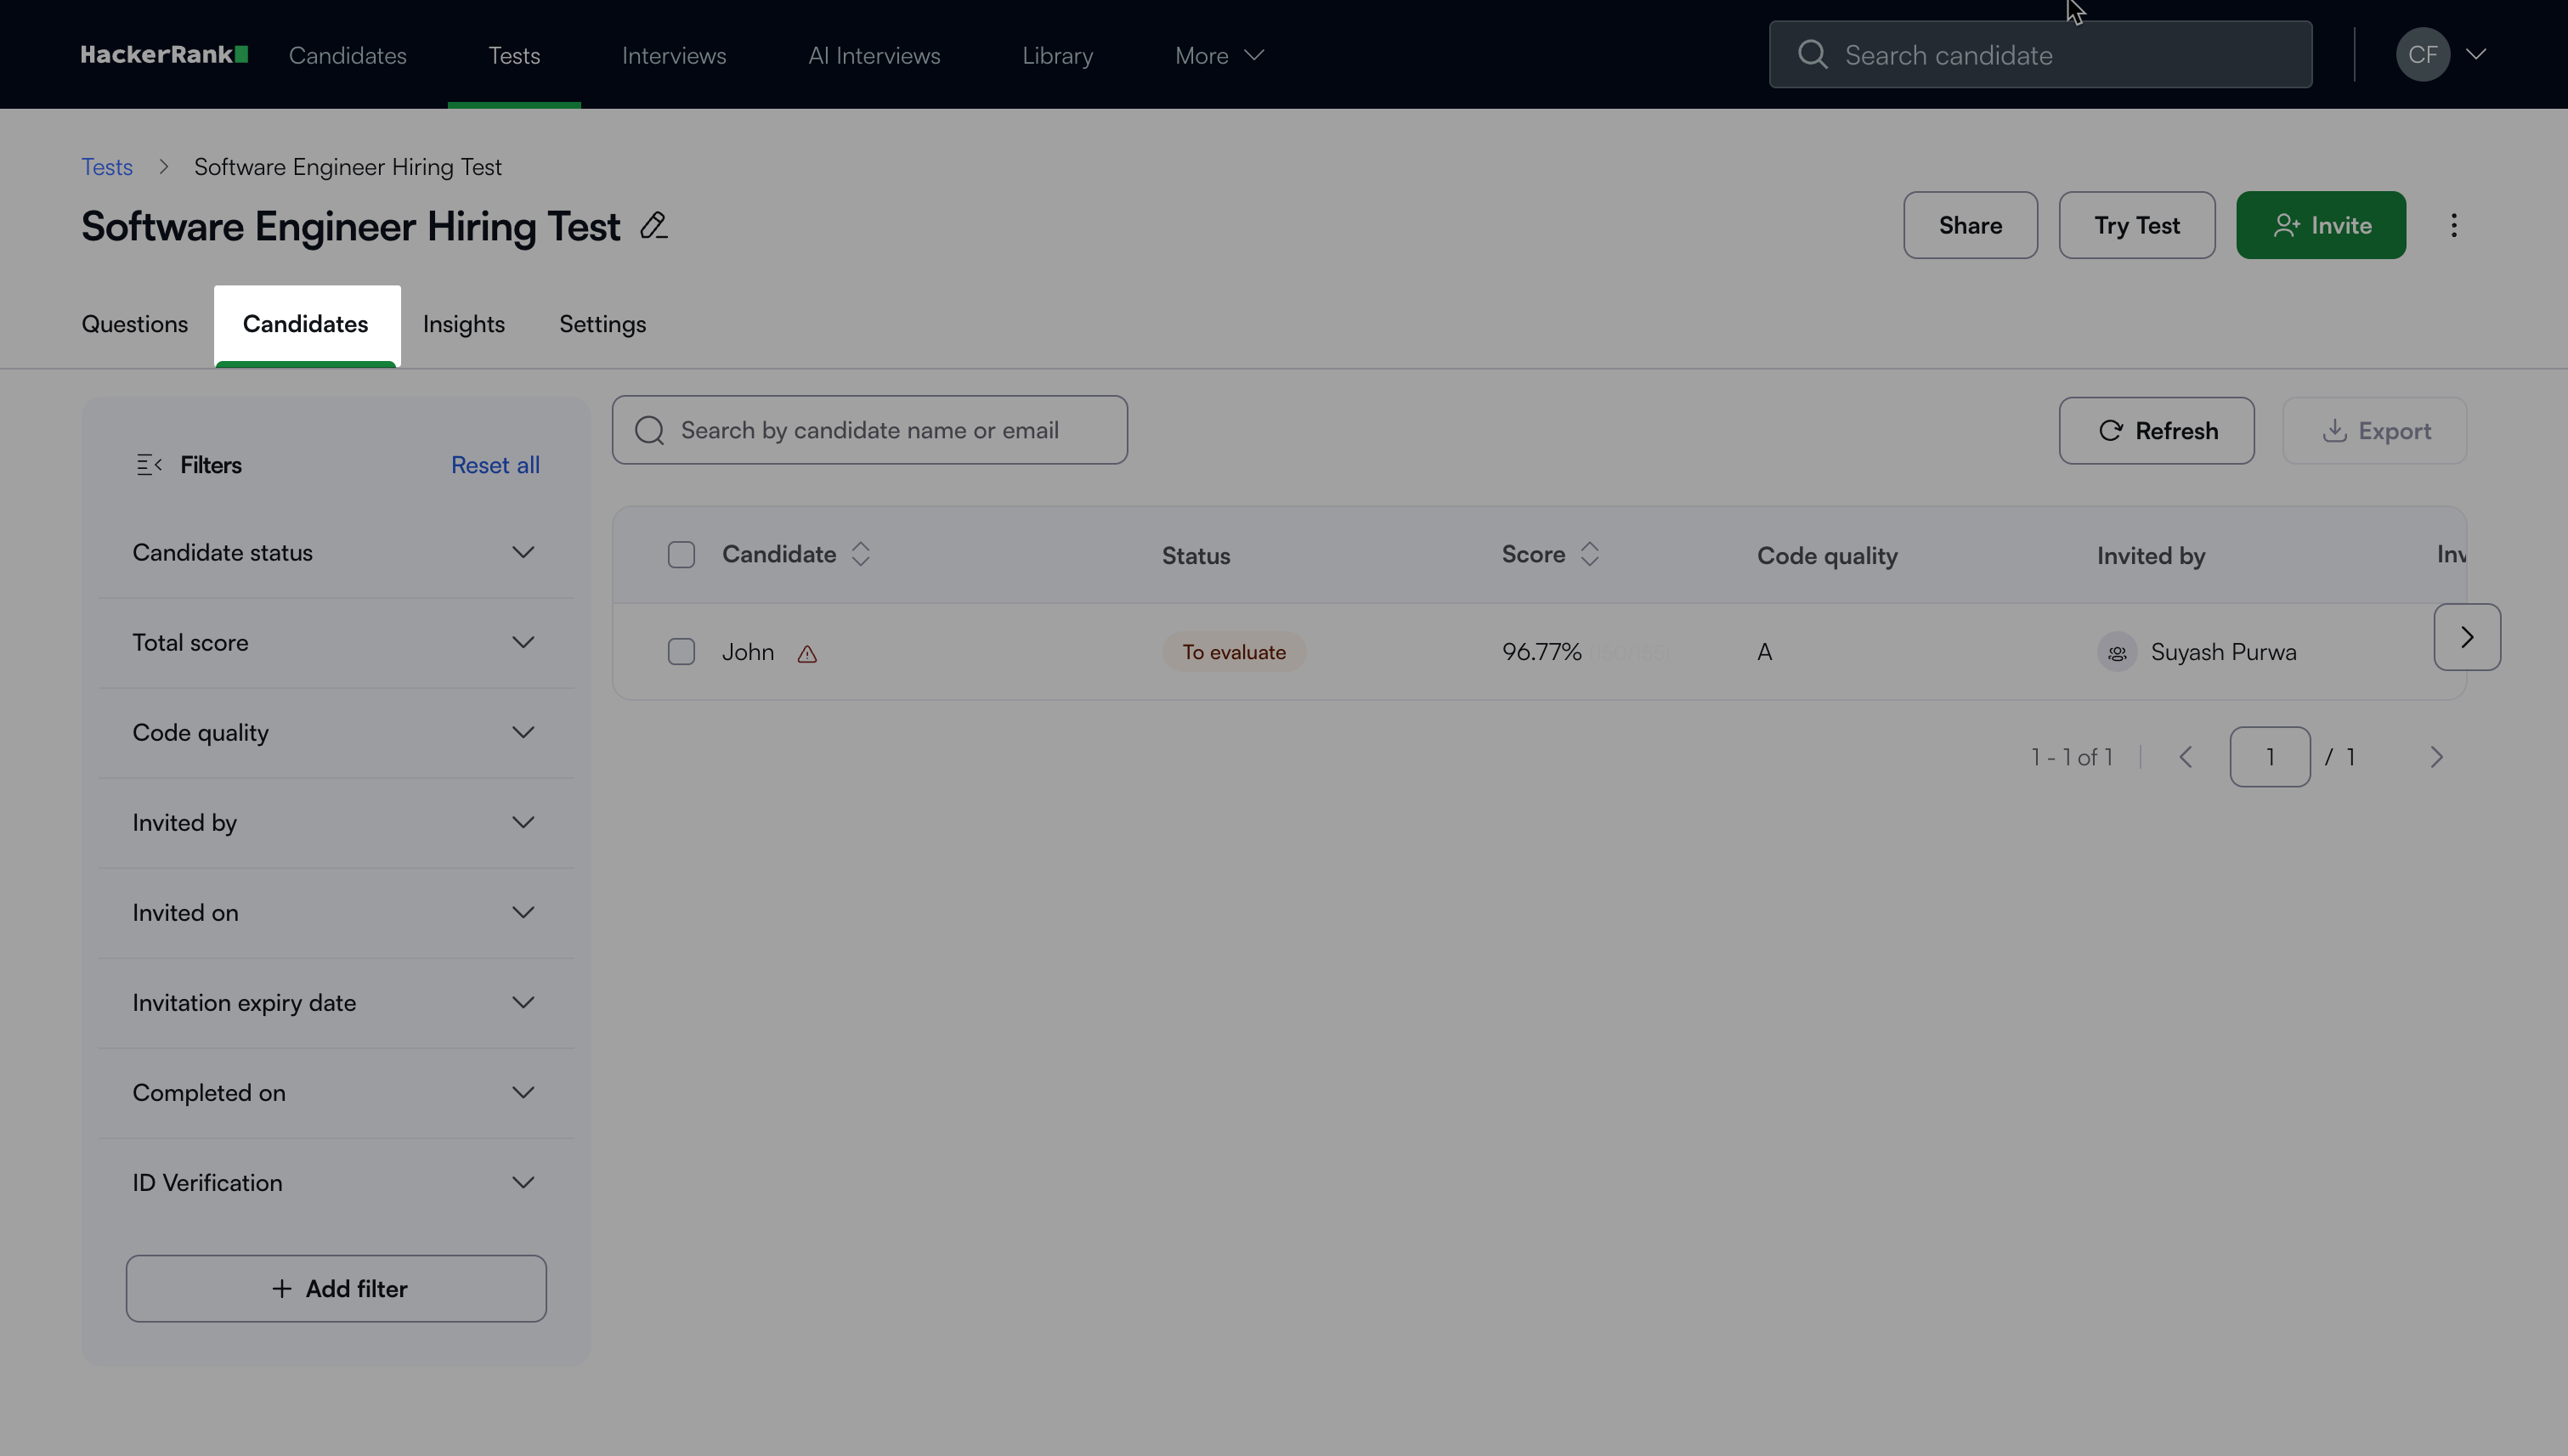
Task: Click the HackerRank logo
Action: pyautogui.click(x=164, y=55)
